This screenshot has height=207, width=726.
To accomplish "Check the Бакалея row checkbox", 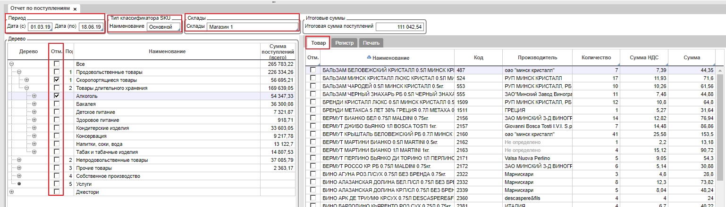I will (57, 104).
